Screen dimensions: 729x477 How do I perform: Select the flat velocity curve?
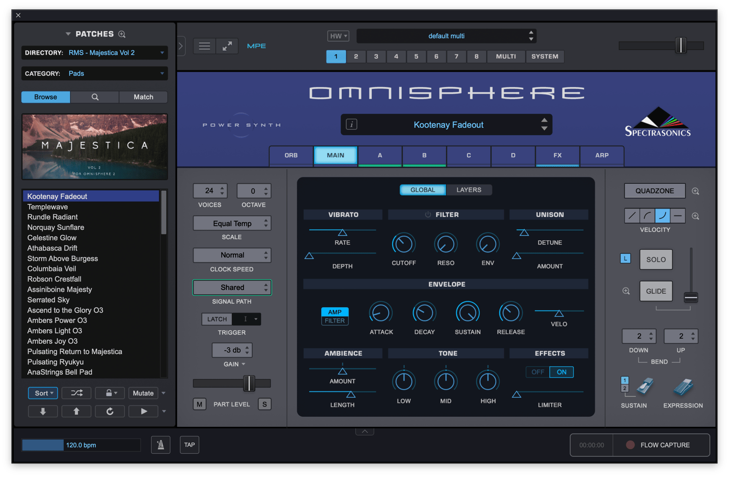tap(678, 215)
